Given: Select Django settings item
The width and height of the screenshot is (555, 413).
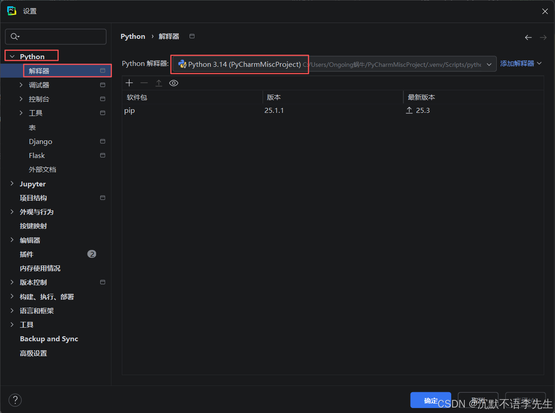Looking at the screenshot, I should point(41,141).
